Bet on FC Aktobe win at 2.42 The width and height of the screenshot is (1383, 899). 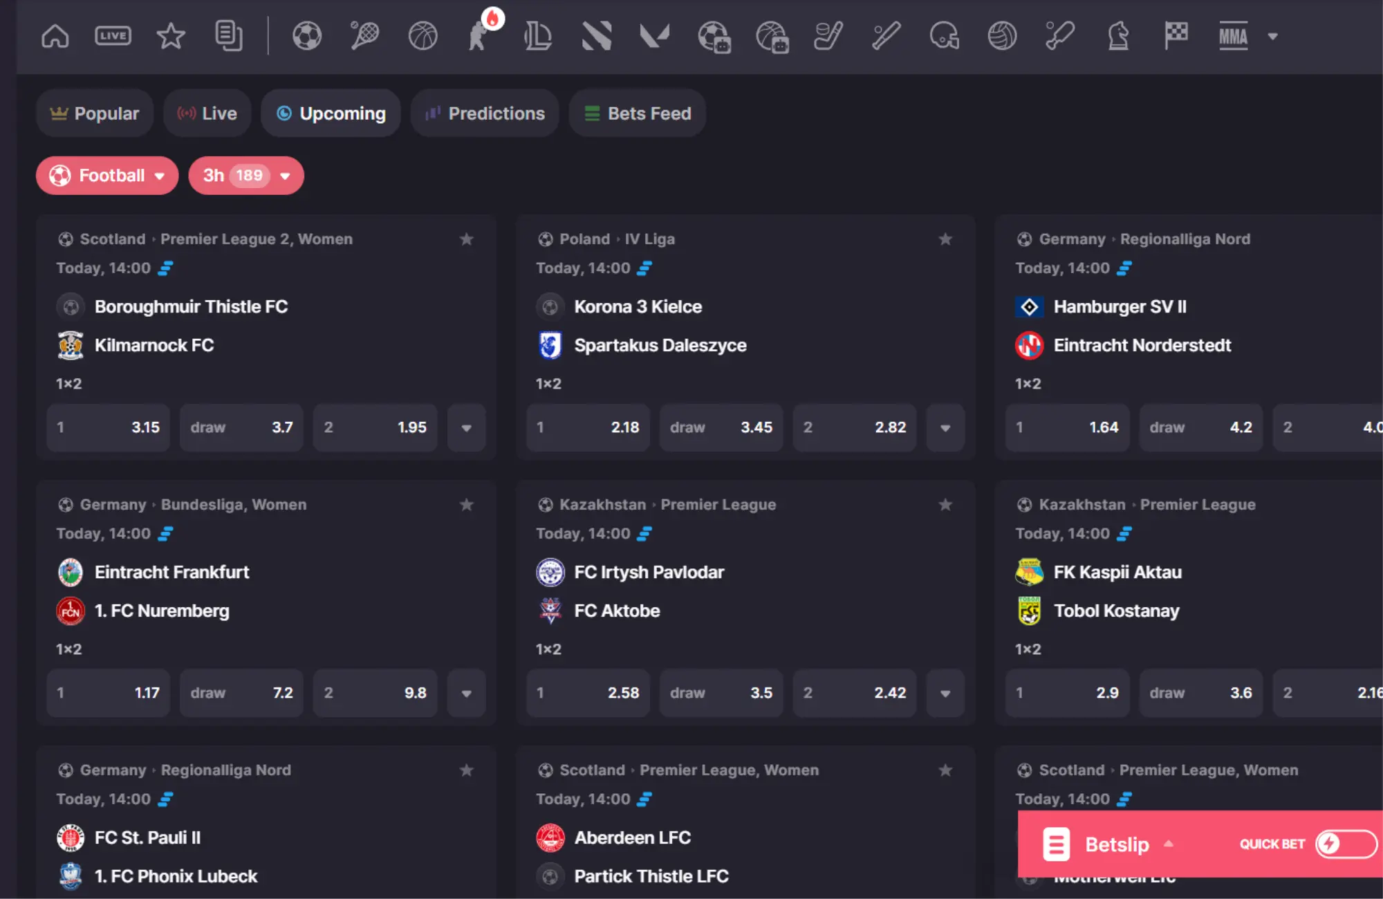click(855, 693)
